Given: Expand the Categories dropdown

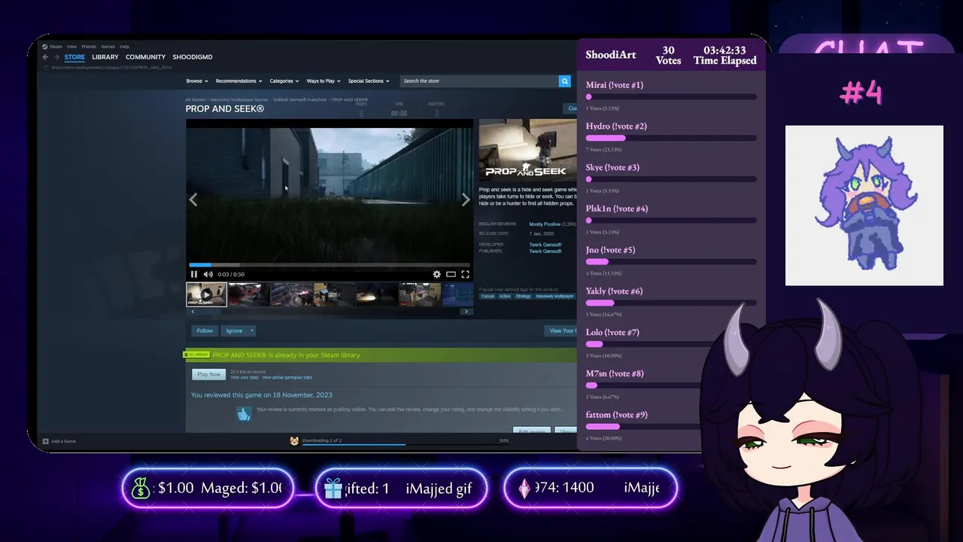Looking at the screenshot, I should (284, 81).
